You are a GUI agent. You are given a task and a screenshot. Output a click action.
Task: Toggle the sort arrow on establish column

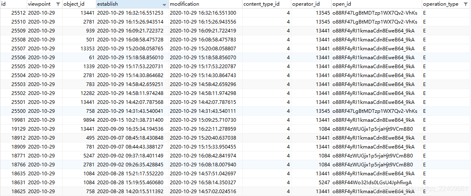point(164,4)
